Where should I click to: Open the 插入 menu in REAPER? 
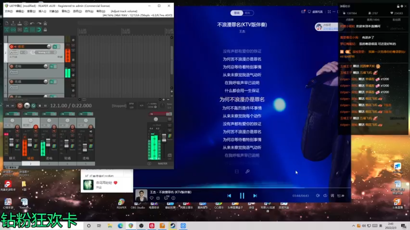[43, 11]
